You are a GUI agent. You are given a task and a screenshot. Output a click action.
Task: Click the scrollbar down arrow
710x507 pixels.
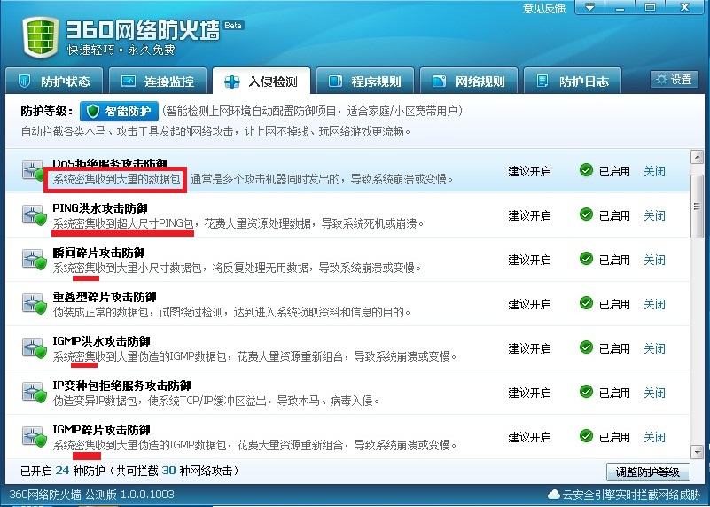(x=697, y=452)
